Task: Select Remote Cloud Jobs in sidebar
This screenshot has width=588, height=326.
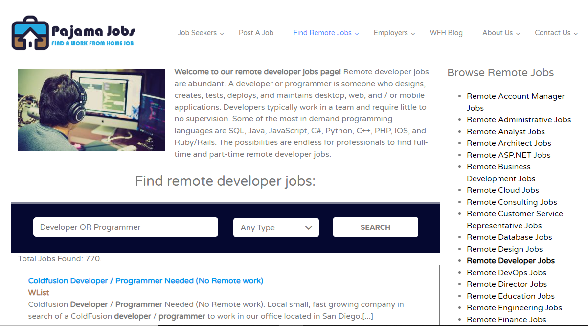Action: coord(502,190)
